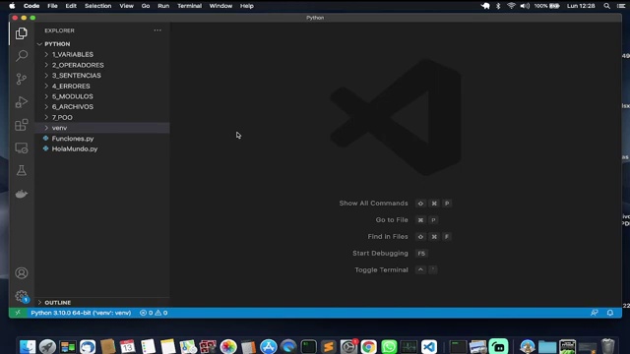The image size is (630, 354).
Task: Open the Run menu
Action: pyautogui.click(x=163, y=6)
